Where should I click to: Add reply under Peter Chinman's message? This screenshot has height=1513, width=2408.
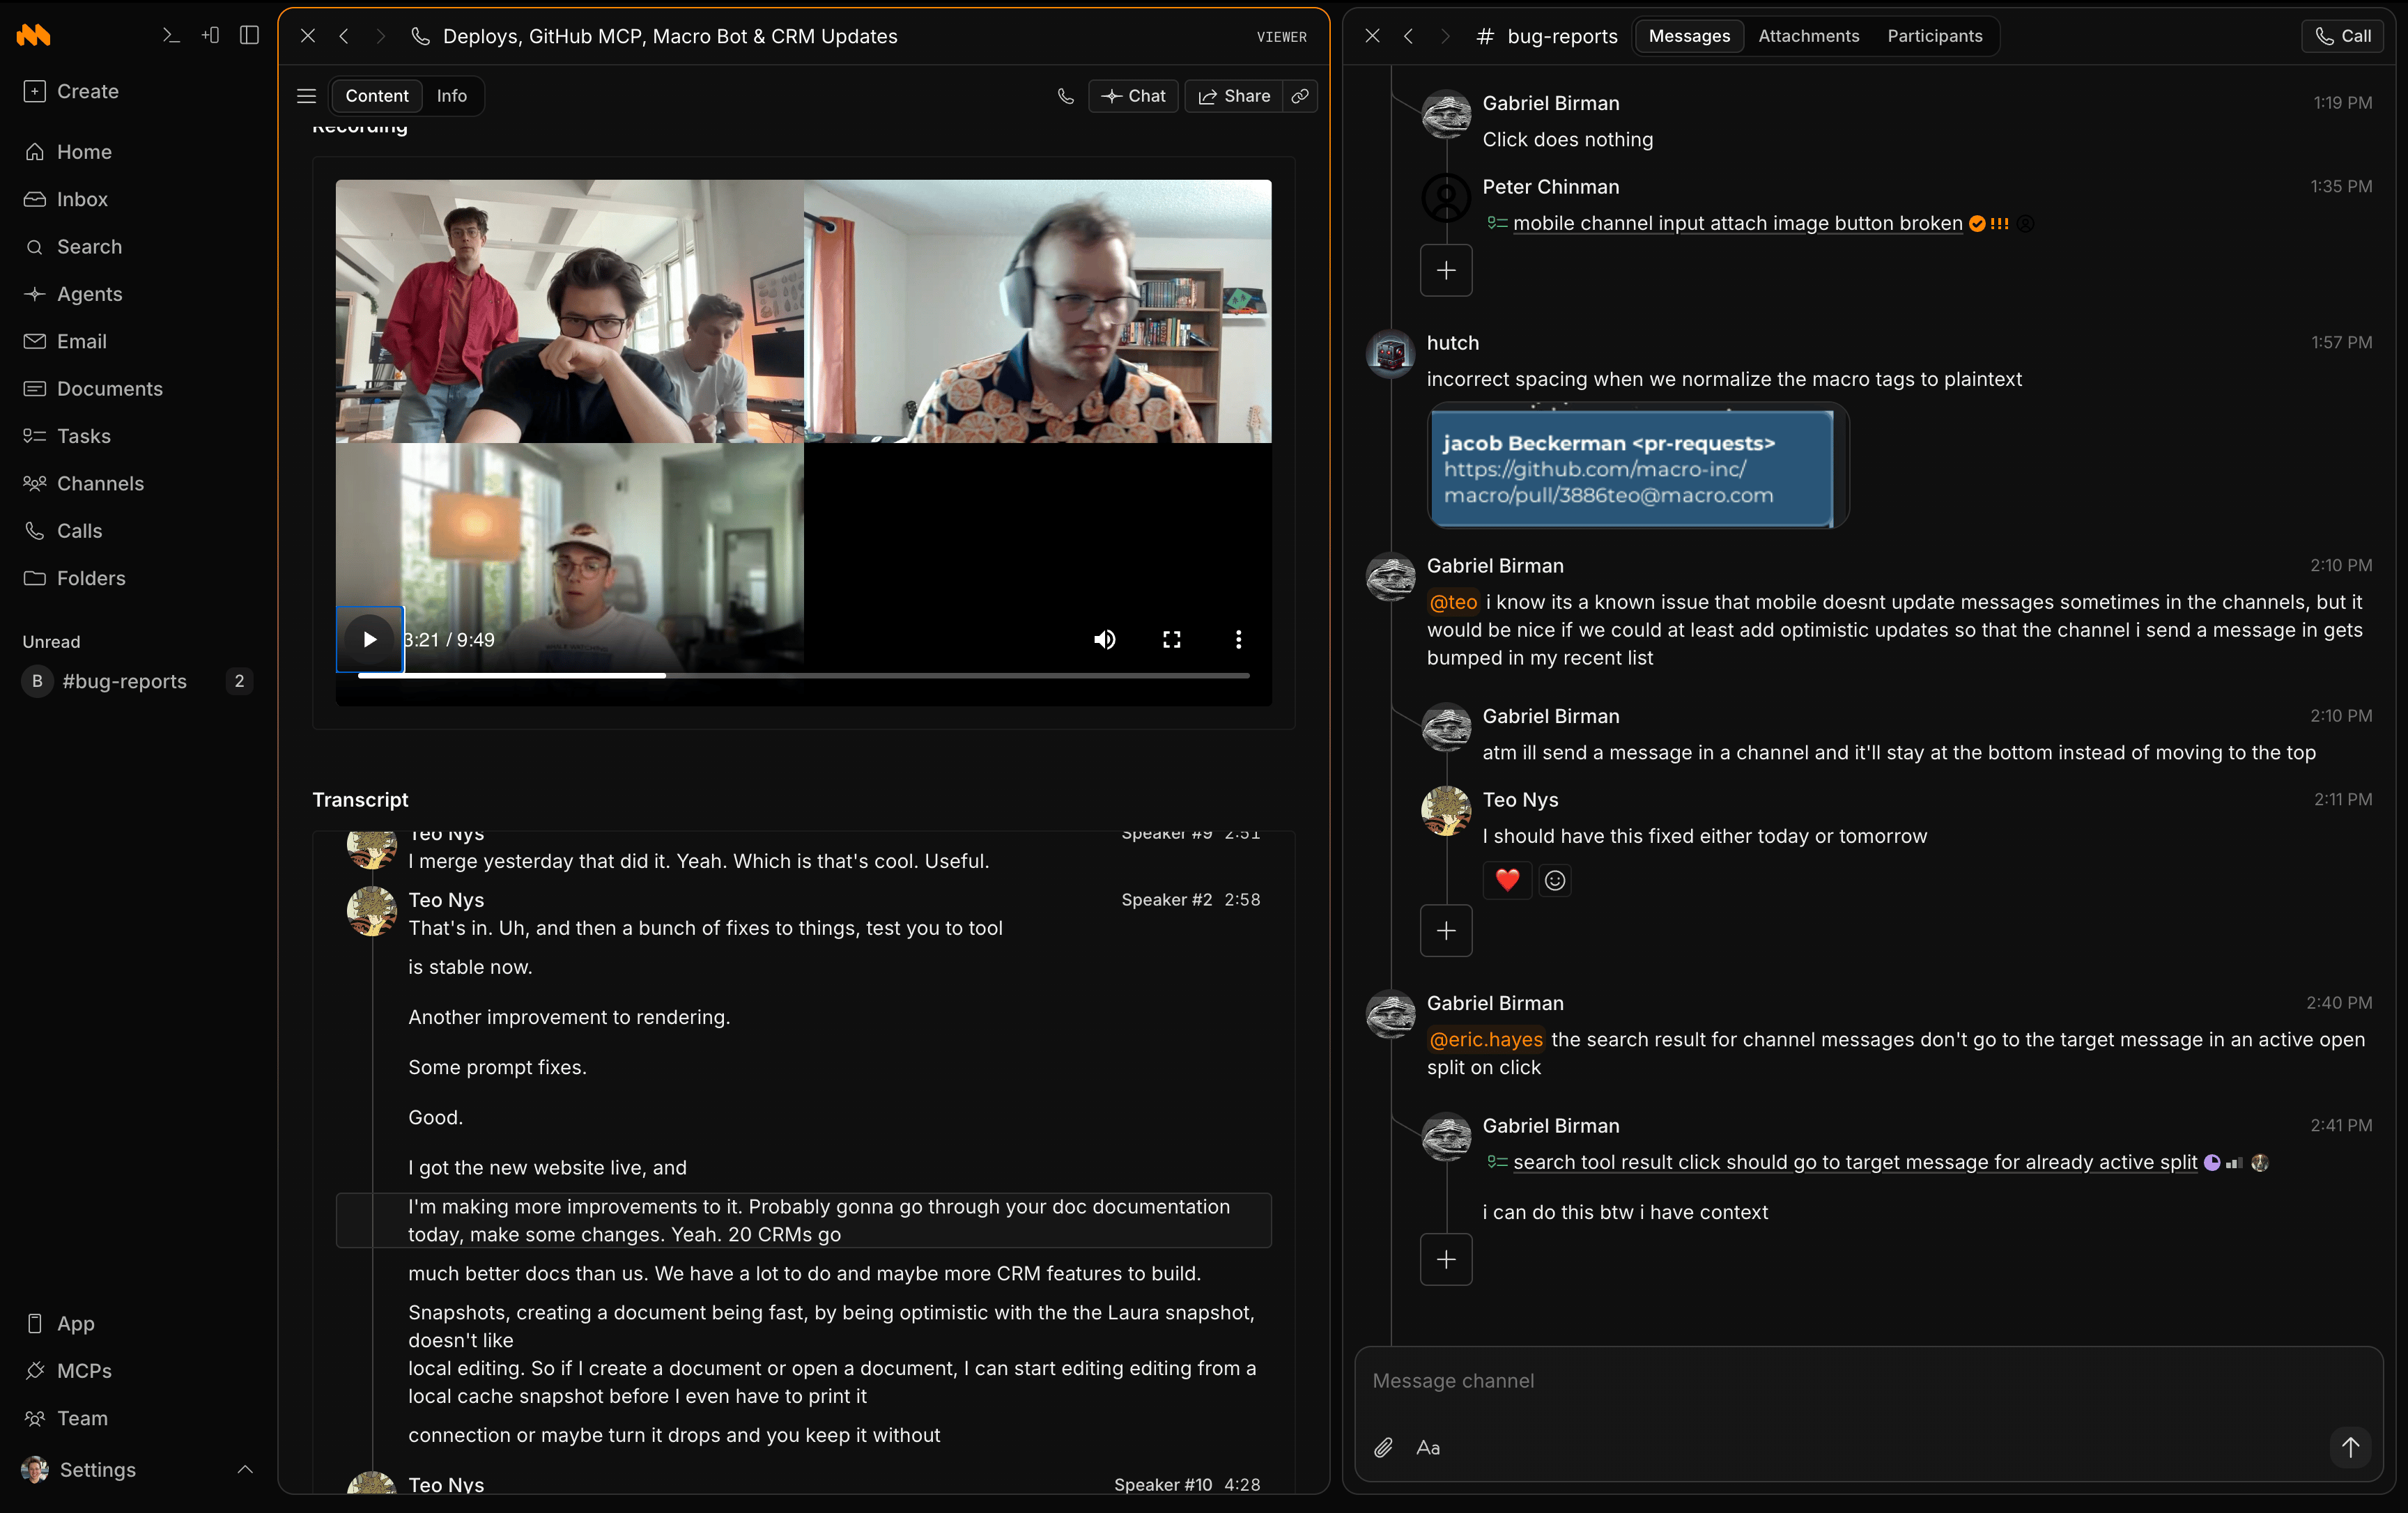pyautogui.click(x=1446, y=270)
